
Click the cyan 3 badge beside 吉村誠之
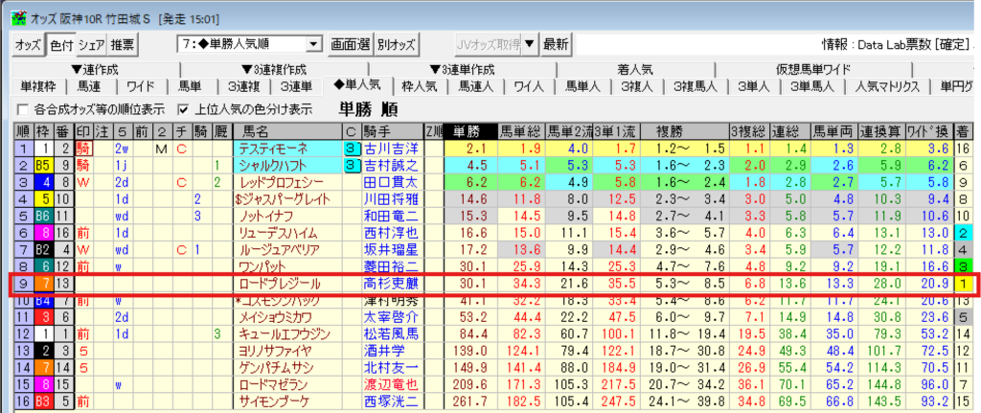pyautogui.click(x=352, y=165)
